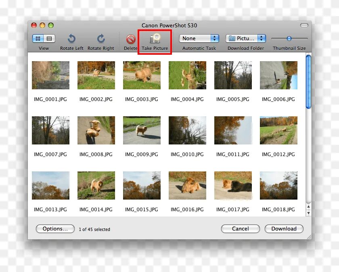Switch to list view
The image size is (339, 272).
pyautogui.click(x=49, y=39)
